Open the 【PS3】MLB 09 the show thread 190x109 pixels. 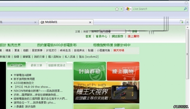pos(32,87)
